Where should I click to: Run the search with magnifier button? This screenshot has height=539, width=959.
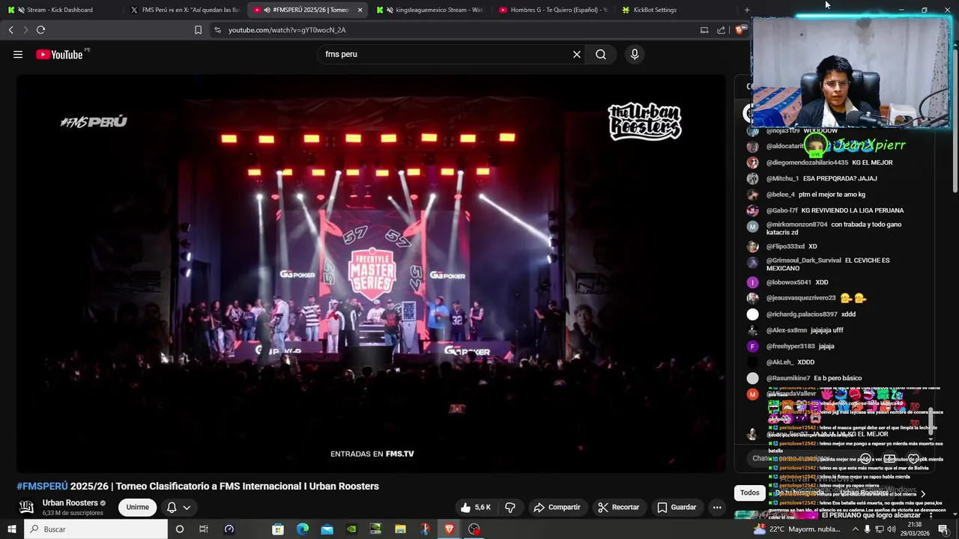click(601, 54)
